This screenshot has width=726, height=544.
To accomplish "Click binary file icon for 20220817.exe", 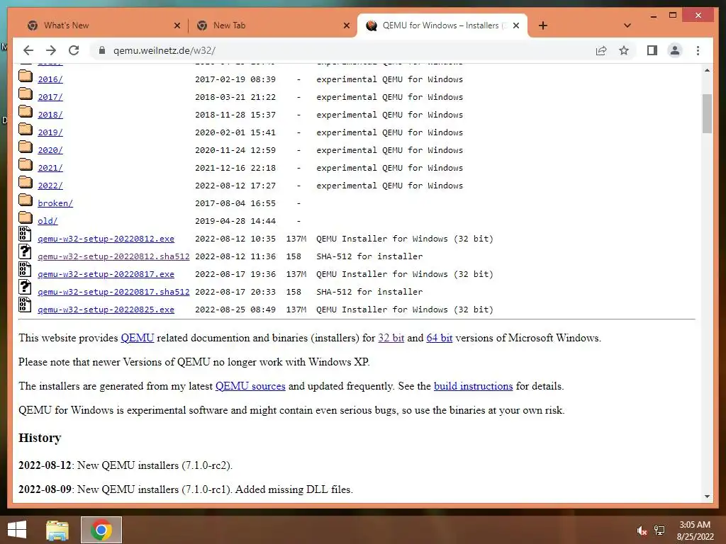I will pyautogui.click(x=25, y=270).
